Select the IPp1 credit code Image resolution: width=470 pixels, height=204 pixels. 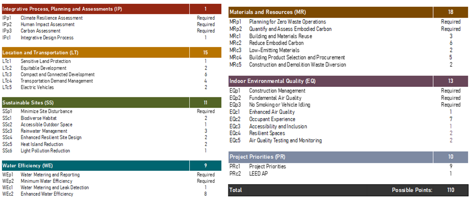coord(7,18)
